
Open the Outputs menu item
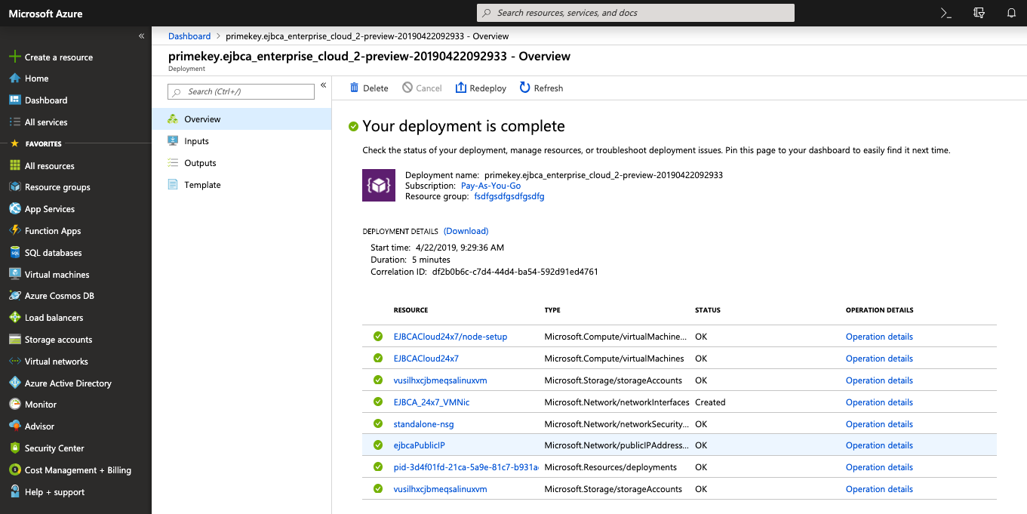[x=200, y=163]
